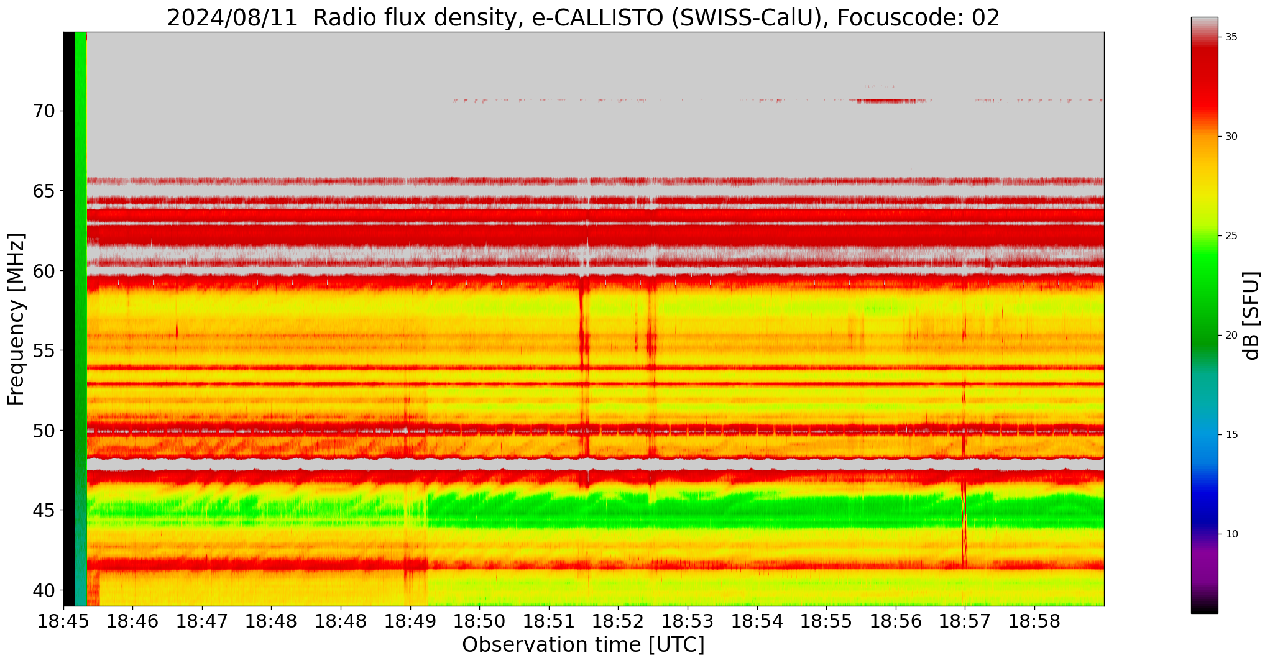The width and height of the screenshot is (1270, 663).
Task: Click the 'dB [SFU]' colorbar label
Action: click(x=1251, y=315)
